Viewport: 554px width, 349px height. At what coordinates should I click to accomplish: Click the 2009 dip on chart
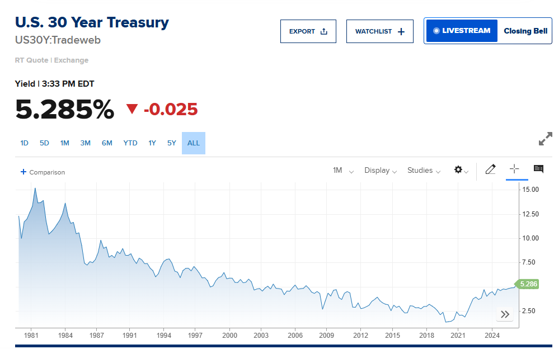pyautogui.click(x=322, y=309)
